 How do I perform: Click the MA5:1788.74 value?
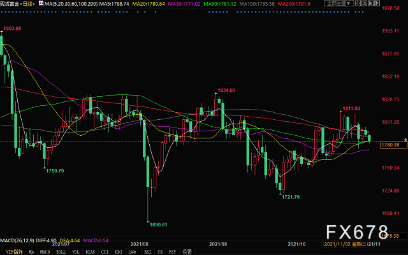tap(114, 4)
